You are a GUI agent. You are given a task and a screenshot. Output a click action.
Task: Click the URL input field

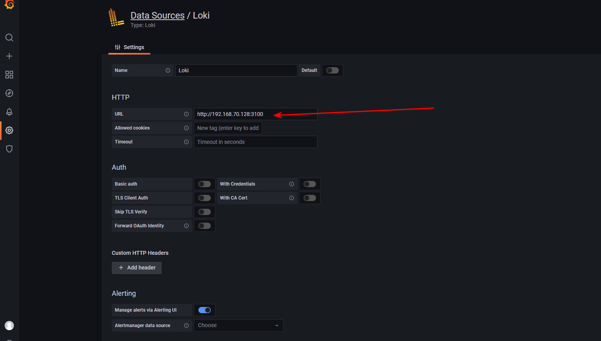point(255,114)
